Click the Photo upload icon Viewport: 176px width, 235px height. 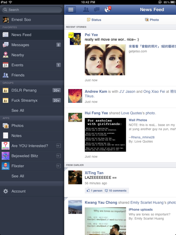click(x=147, y=20)
